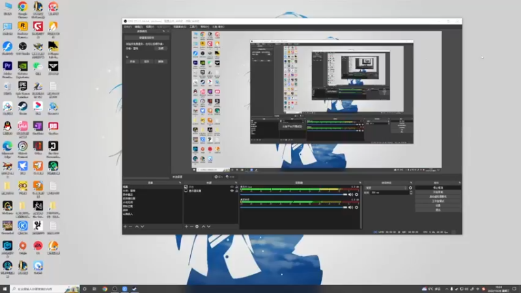Move the selected scene up
This screenshot has width=521, height=293.
click(x=137, y=227)
